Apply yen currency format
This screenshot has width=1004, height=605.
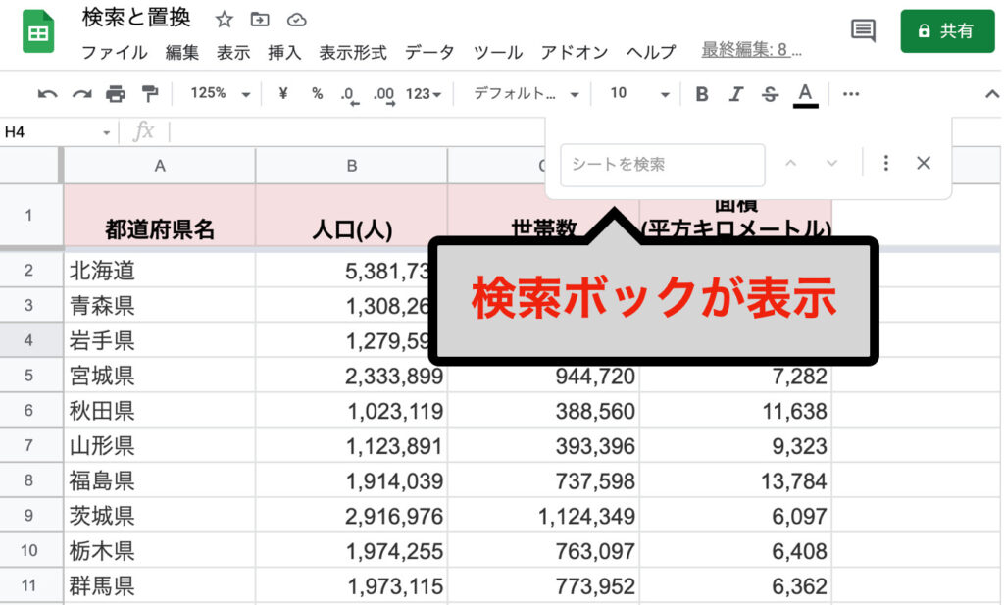tap(283, 93)
